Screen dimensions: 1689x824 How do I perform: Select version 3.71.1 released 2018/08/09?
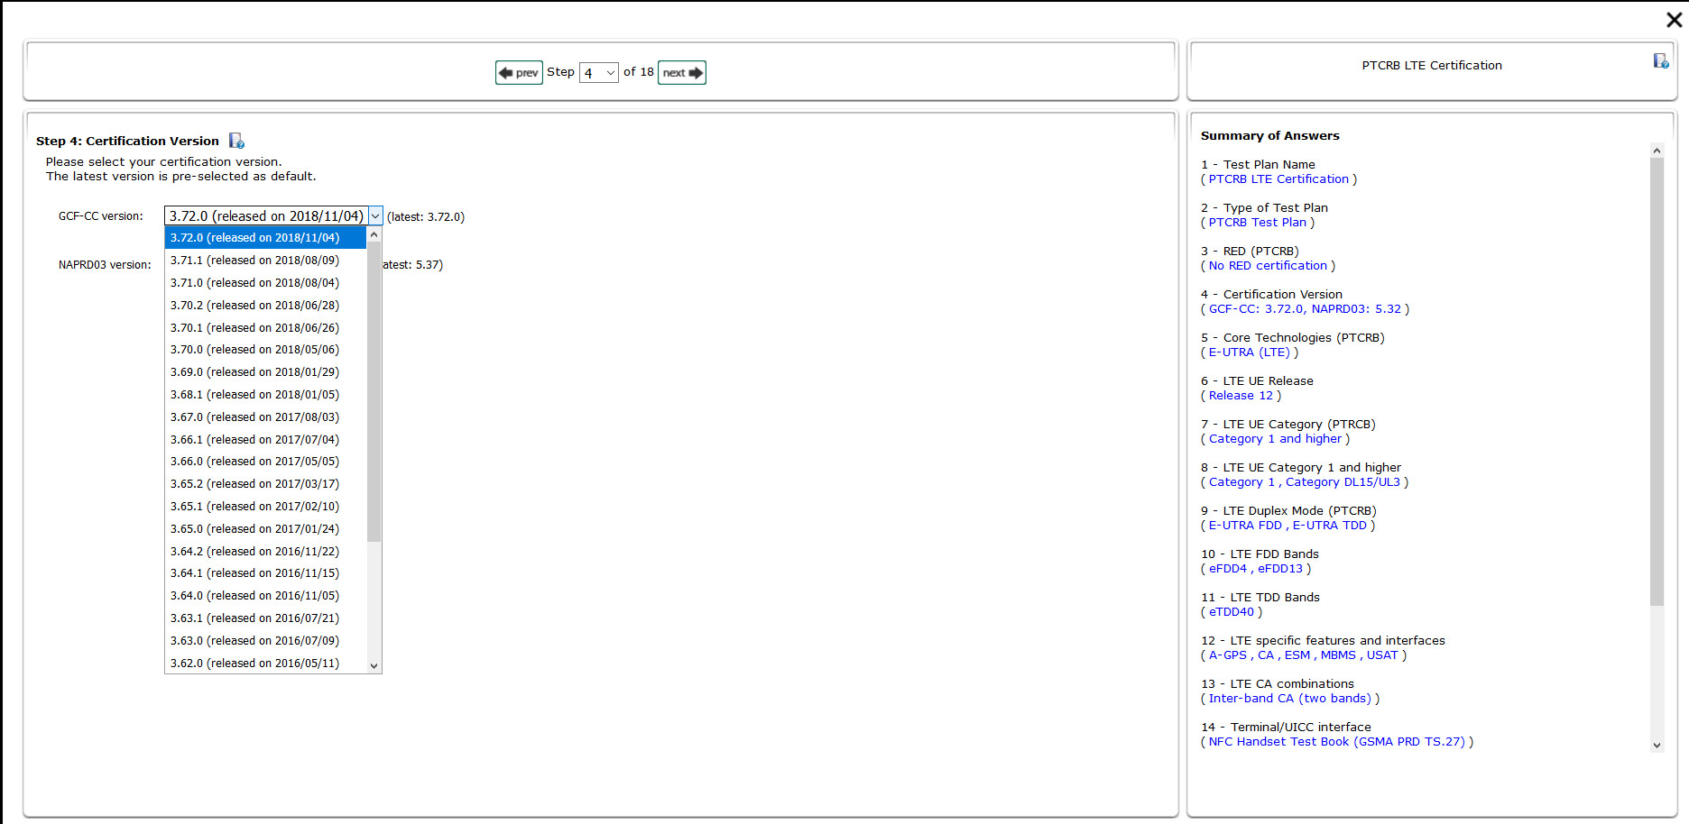click(x=254, y=261)
